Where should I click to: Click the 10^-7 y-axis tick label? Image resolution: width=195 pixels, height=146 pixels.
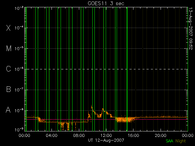19,90
